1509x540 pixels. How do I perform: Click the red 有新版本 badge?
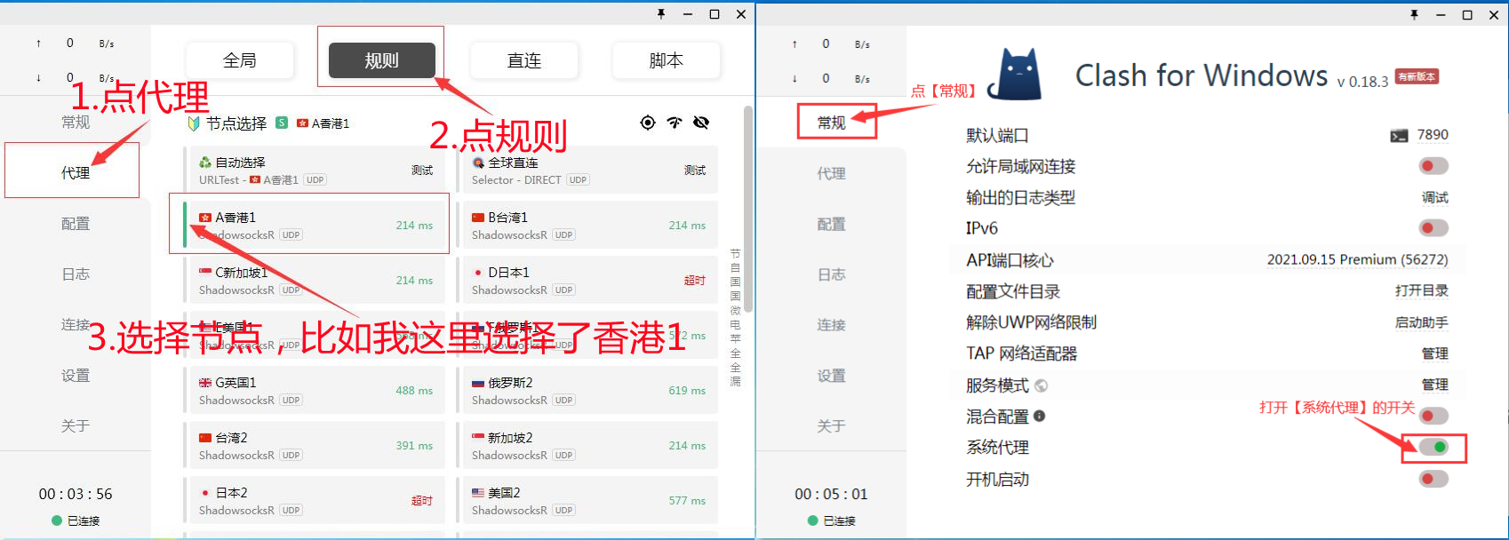[x=1417, y=76]
